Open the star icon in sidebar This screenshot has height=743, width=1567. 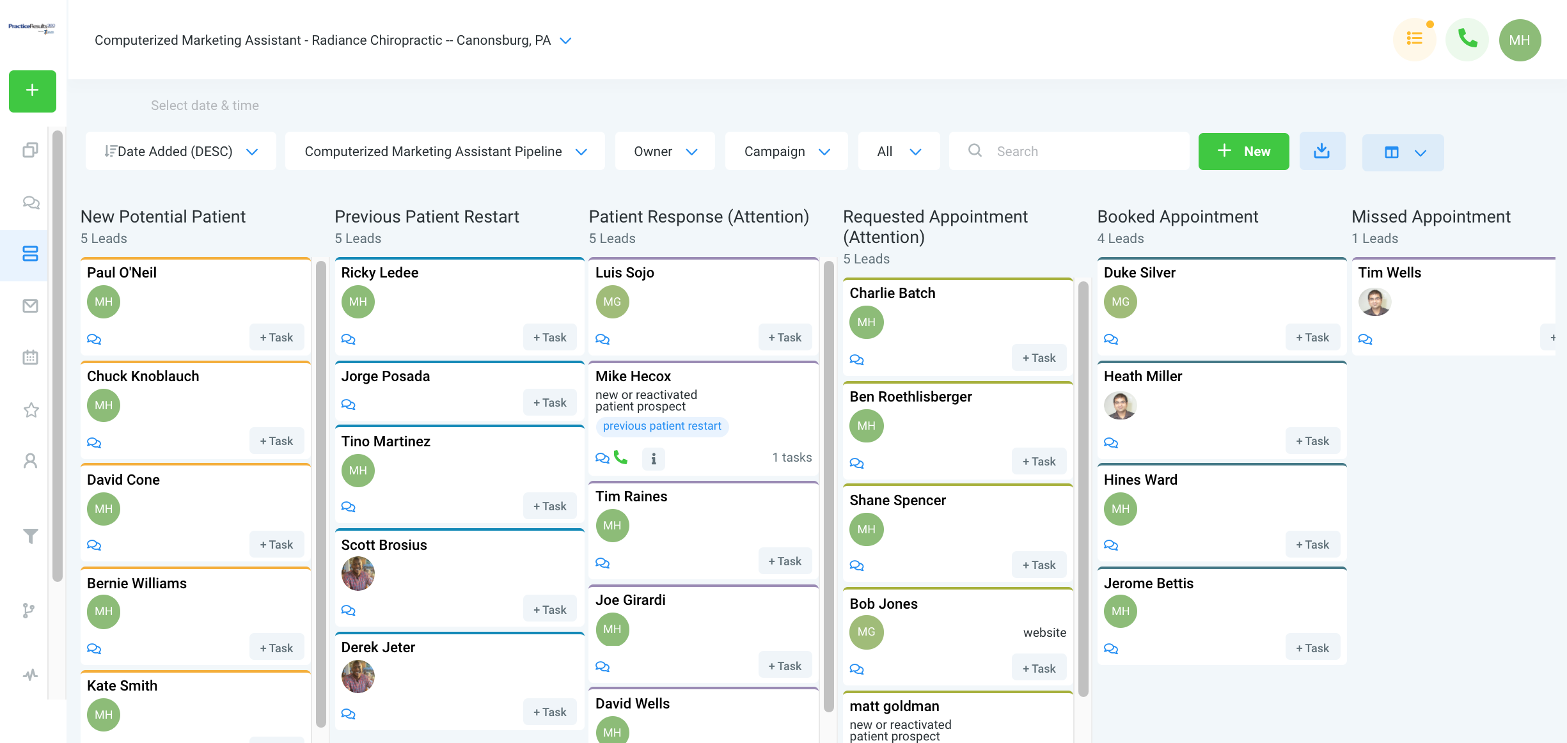(x=31, y=409)
